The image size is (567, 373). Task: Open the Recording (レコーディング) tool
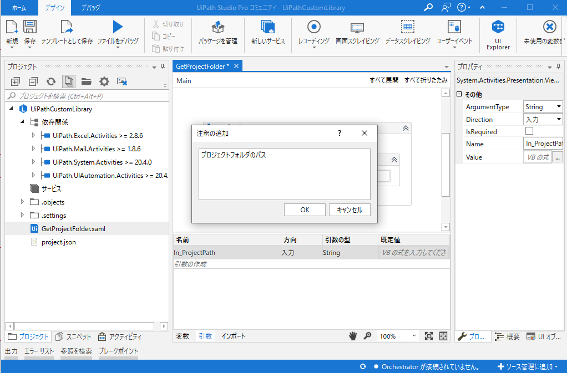tap(314, 27)
